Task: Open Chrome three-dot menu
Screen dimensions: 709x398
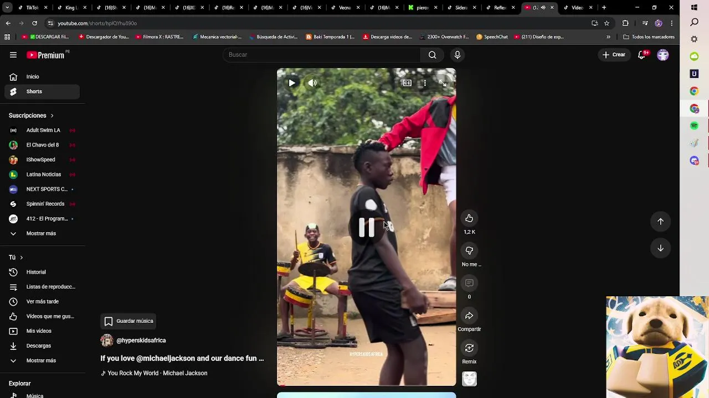Action: pyautogui.click(x=671, y=23)
